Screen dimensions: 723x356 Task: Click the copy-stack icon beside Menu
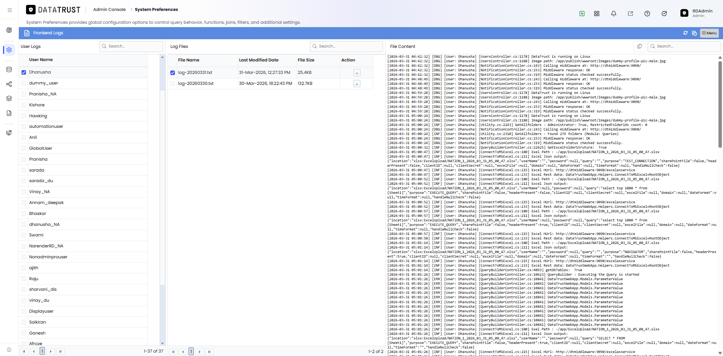pyautogui.click(x=694, y=33)
